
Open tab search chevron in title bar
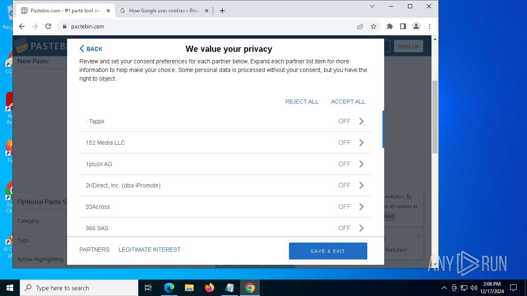372,6
